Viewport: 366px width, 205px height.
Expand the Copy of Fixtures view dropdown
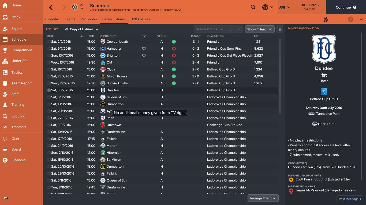(x=82, y=29)
